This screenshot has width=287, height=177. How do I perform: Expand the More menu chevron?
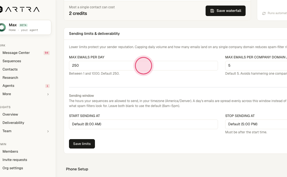(48, 94)
